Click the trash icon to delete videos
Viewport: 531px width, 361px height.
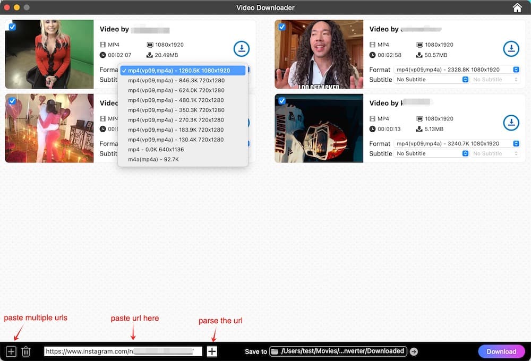tap(26, 351)
